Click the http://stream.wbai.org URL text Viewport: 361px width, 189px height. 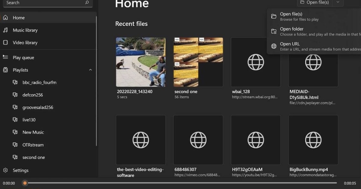coord(255,97)
